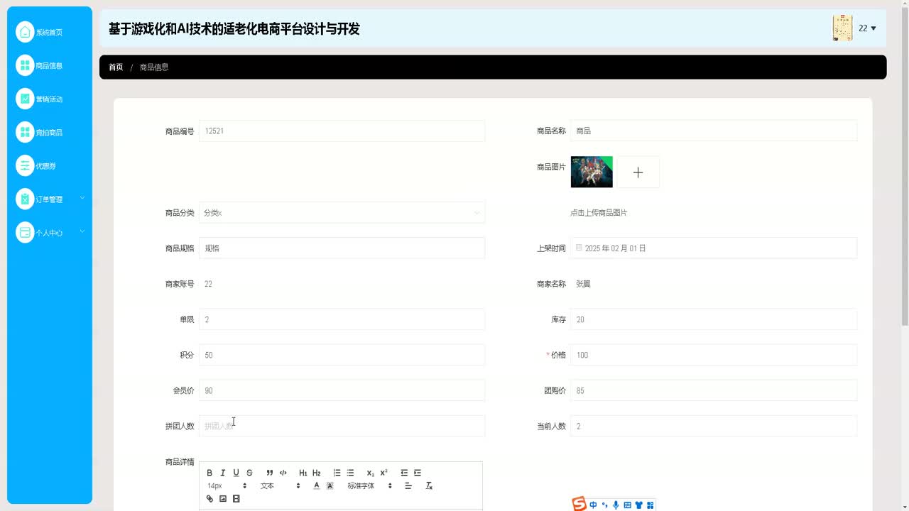This screenshot has height=511, width=909.
Task: Decrease indent in the editor
Action: [x=404, y=473]
